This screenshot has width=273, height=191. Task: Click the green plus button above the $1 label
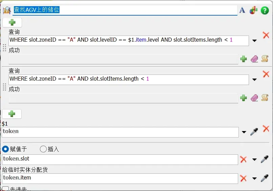(x=12, y=114)
